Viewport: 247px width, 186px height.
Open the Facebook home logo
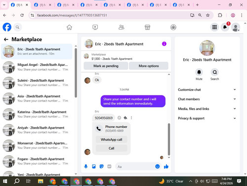point(7,27)
